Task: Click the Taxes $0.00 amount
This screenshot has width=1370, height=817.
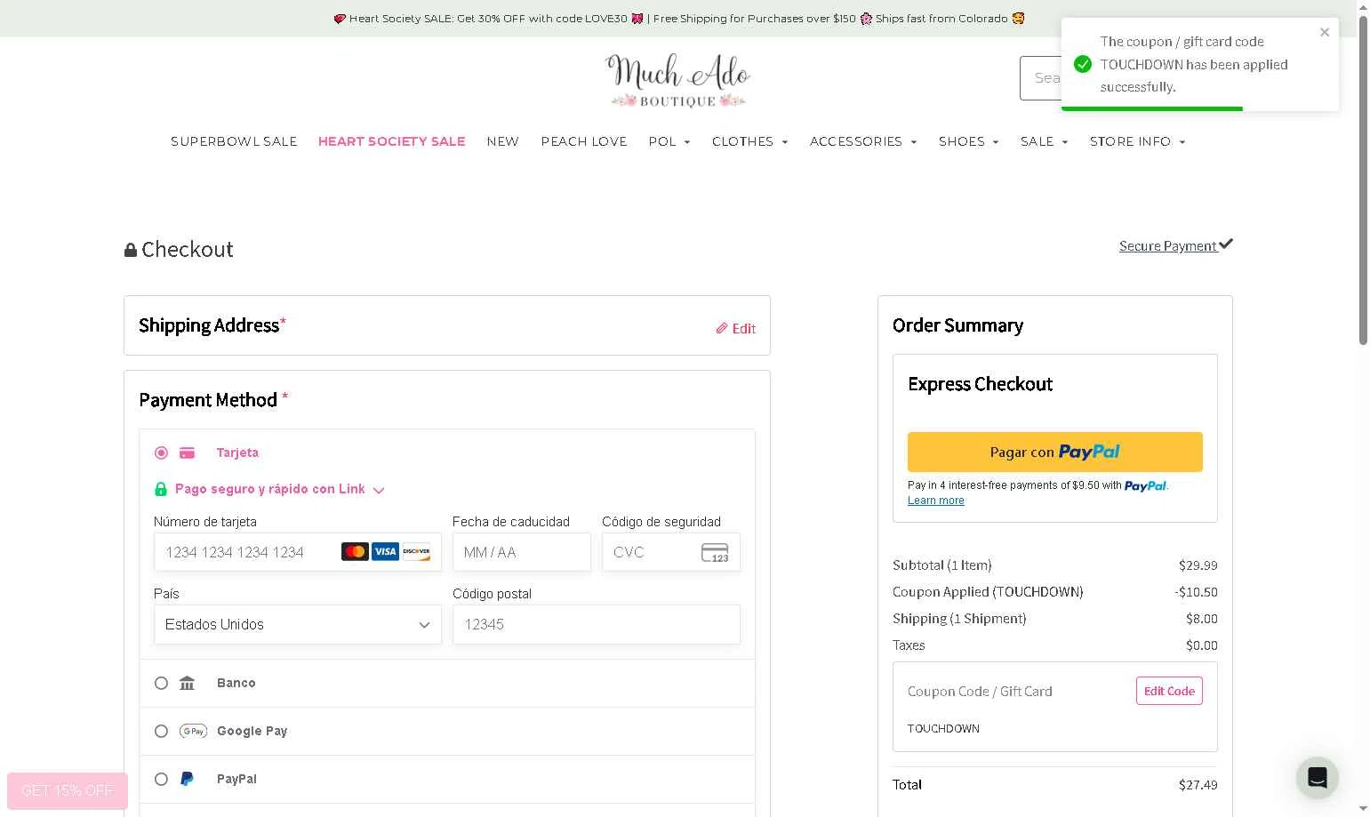Action: 1202,645
